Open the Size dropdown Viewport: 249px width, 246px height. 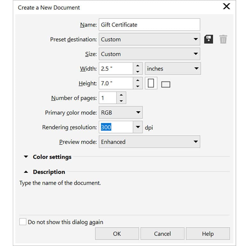(x=196, y=54)
